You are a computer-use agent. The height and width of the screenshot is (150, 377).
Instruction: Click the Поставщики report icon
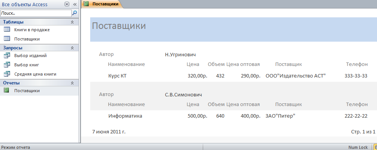pyautogui.click(x=7, y=90)
